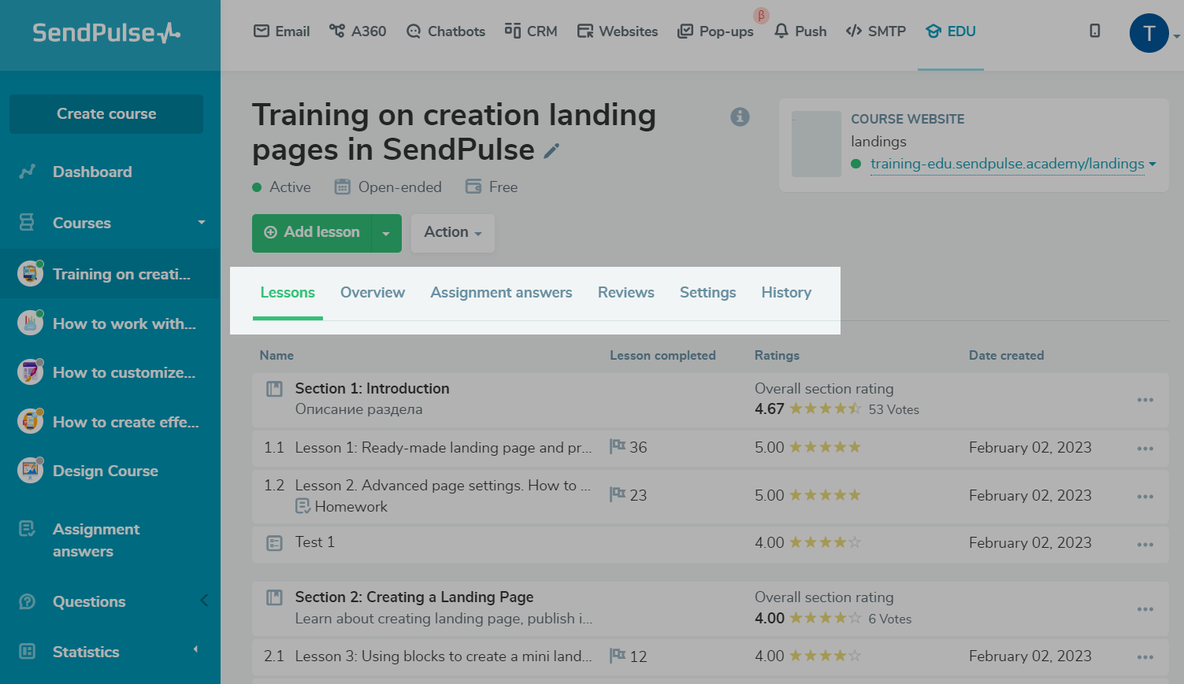Open Dashboard from the sidebar
The width and height of the screenshot is (1184, 684).
click(x=92, y=172)
